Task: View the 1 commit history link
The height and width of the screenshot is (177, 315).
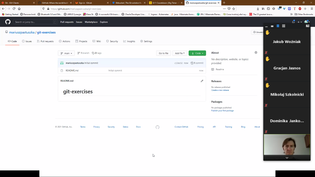Action: click(x=197, y=63)
